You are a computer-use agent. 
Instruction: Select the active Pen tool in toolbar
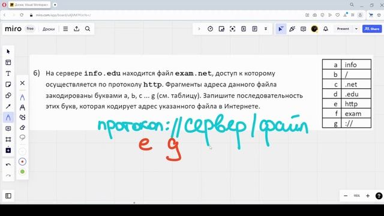tap(8, 118)
